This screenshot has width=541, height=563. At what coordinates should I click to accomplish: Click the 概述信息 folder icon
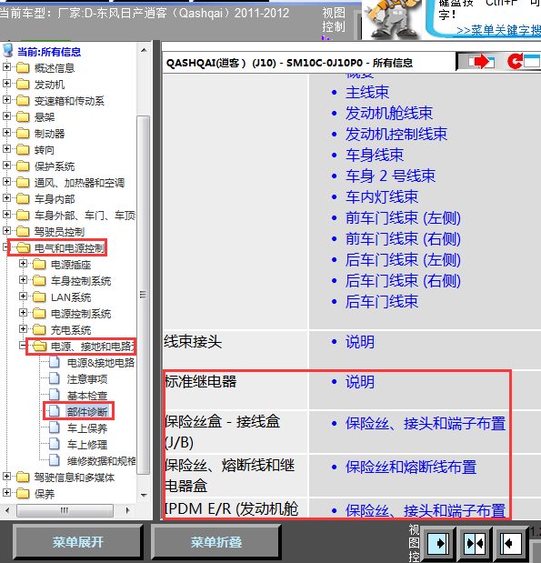[x=23, y=67]
